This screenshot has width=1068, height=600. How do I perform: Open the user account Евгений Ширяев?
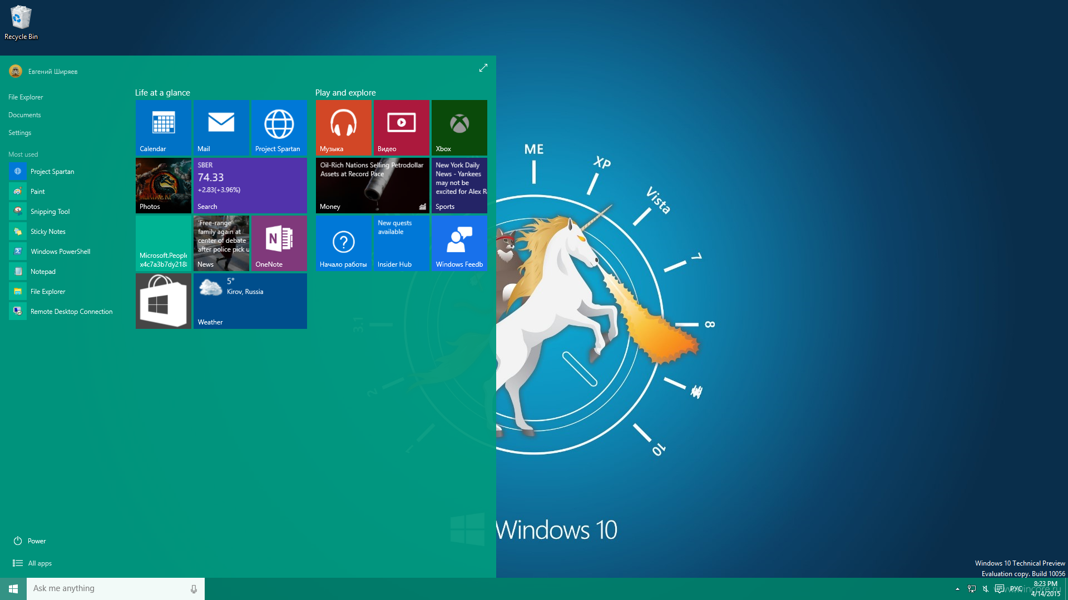(x=43, y=71)
